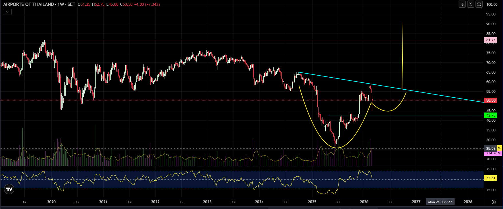The height and width of the screenshot is (209, 503).
Task: Click the yellow 53.61 RSI value label
Action: [491, 178]
